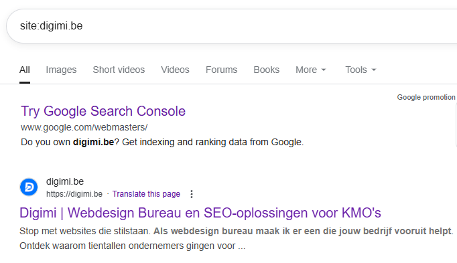Screen dimensions: 457x263
Task: Switch to the Images tab
Action: (x=61, y=70)
